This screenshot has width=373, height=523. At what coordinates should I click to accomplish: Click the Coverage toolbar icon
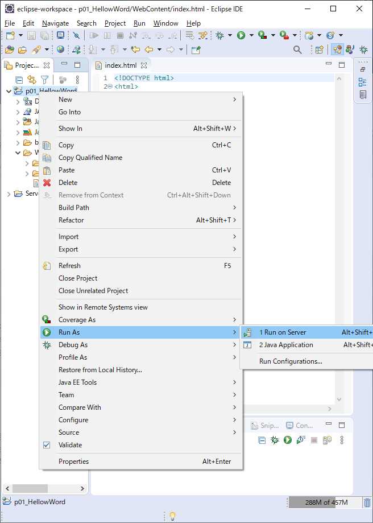click(x=263, y=35)
